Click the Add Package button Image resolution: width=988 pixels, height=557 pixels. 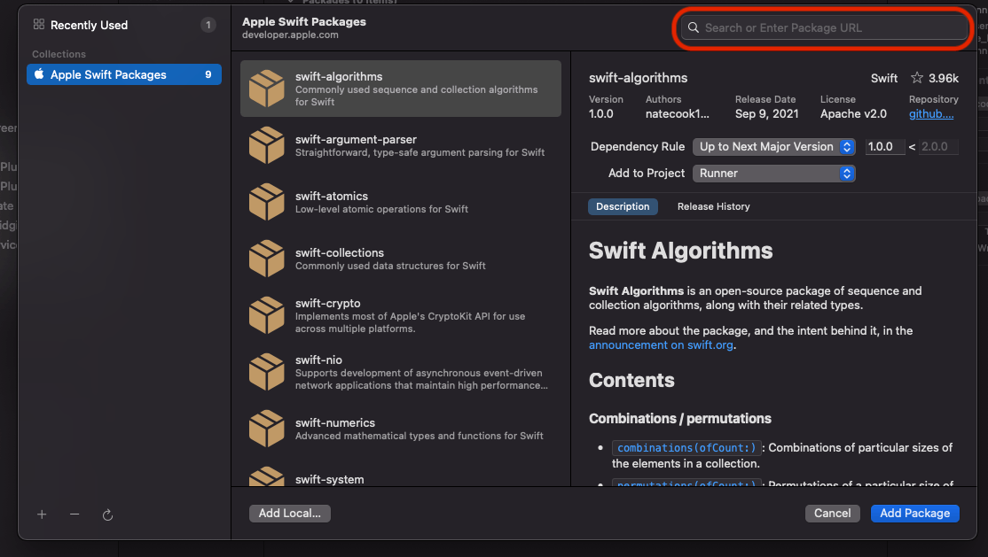tap(915, 513)
